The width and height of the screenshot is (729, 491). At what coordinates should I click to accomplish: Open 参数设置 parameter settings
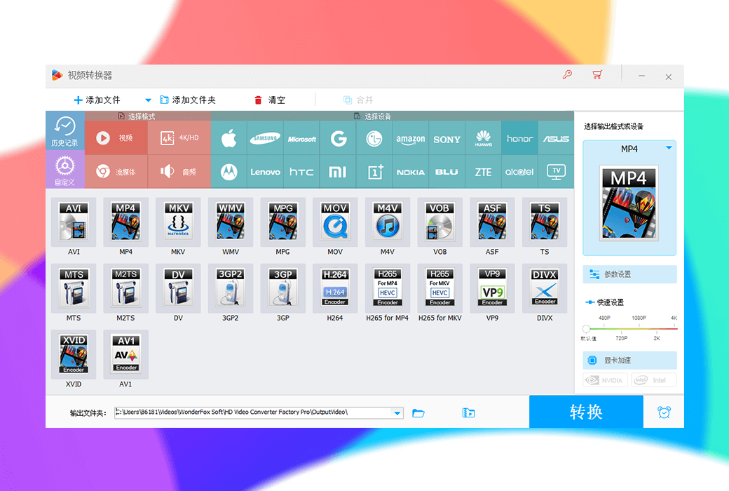pos(629,274)
